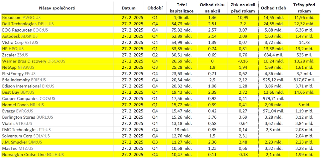The width and height of the screenshot is (321, 159).
Task: Select the Best Buy BBY:US cell
Action: (x=57, y=92)
